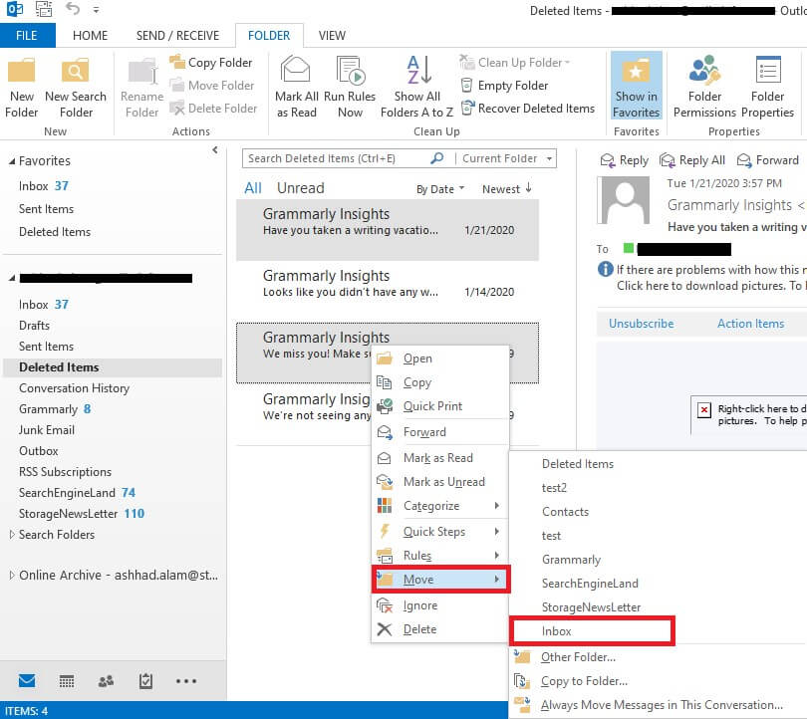Choose Mark as Unread from context menu
This screenshot has width=807, height=719.
[443, 482]
